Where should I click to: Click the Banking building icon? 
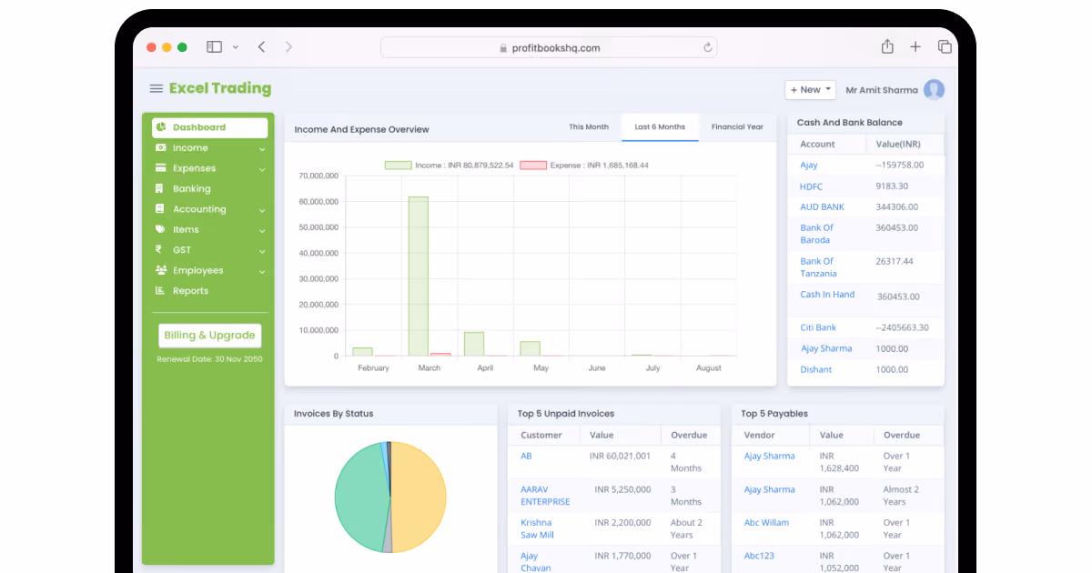coord(161,188)
